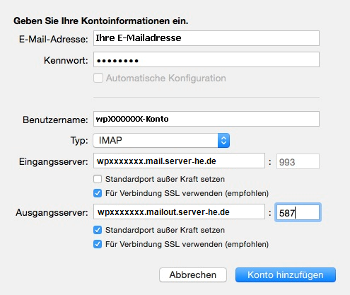Select the Benutzername text field

206,119
